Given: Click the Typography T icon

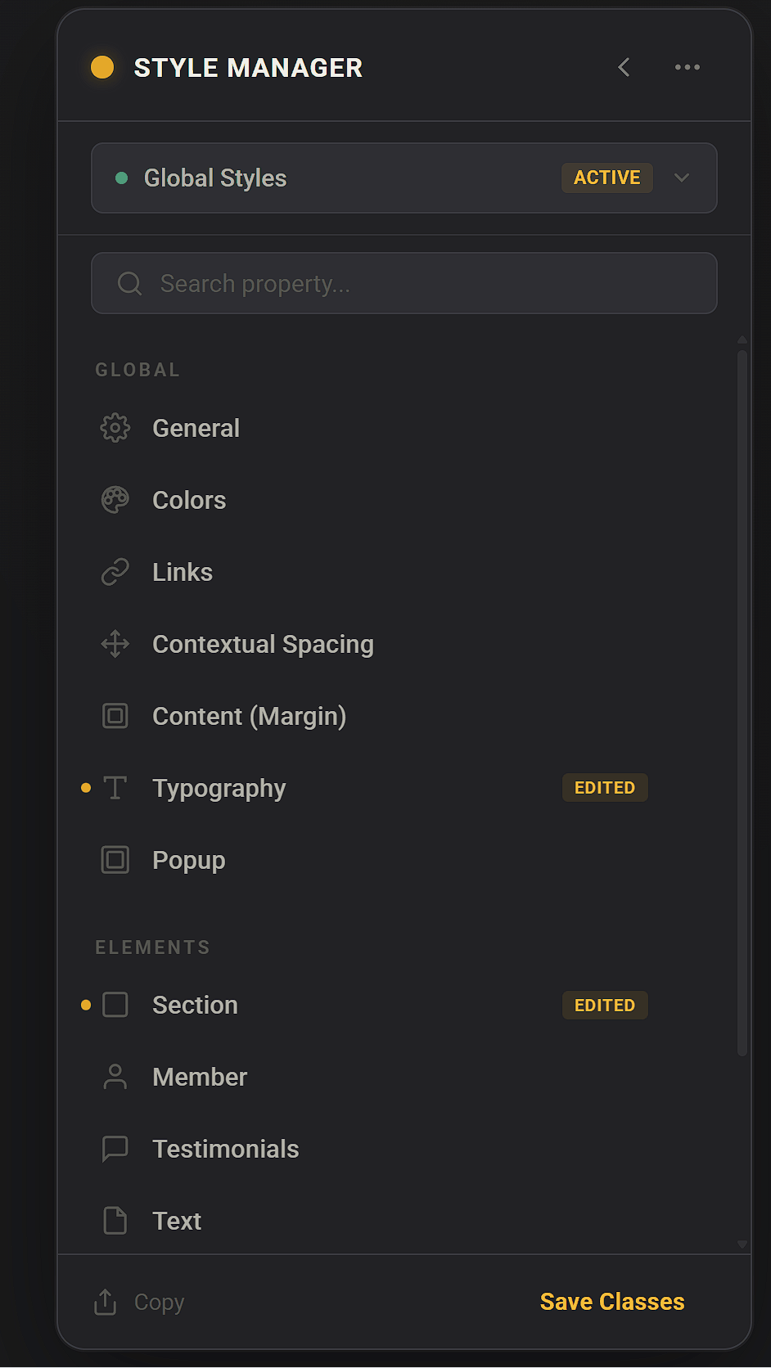Looking at the screenshot, I should click(115, 788).
